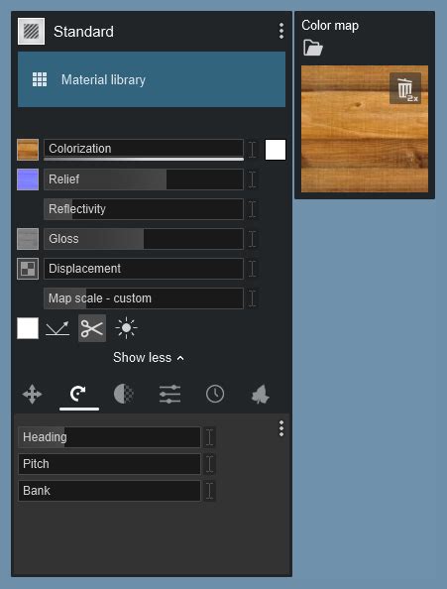Adjust the Displacement slider
Viewport: 447px width, 589px height.
pyautogui.click(x=144, y=269)
